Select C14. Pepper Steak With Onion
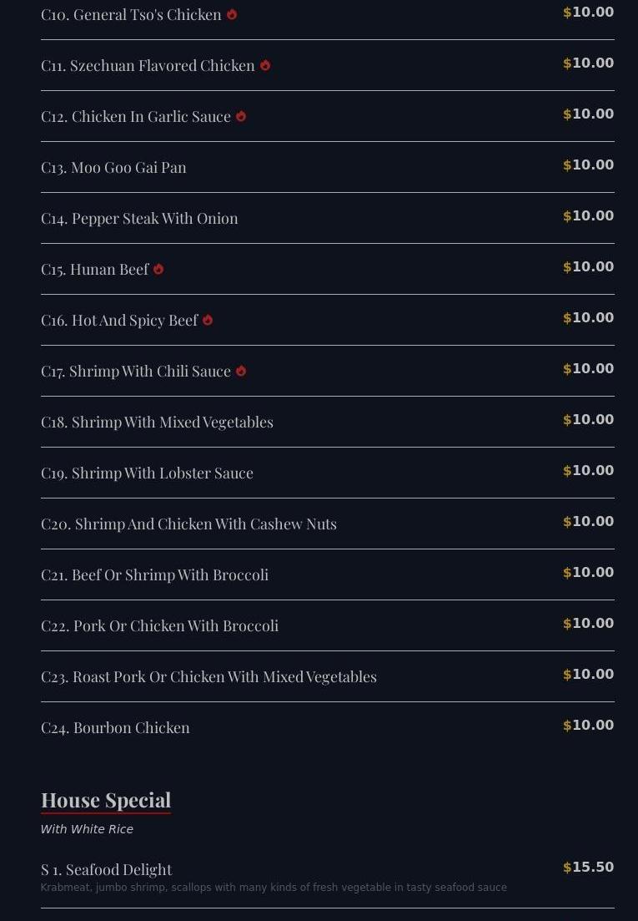638x921 pixels. [x=139, y=218]
